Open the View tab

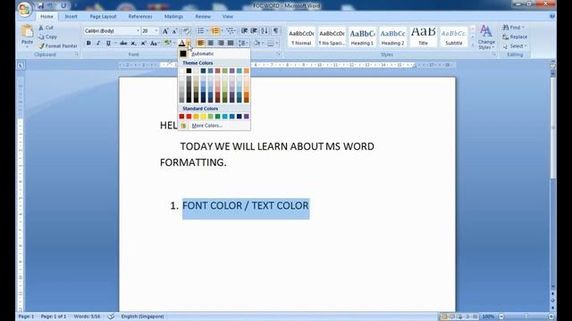click(x=228, y=17)
